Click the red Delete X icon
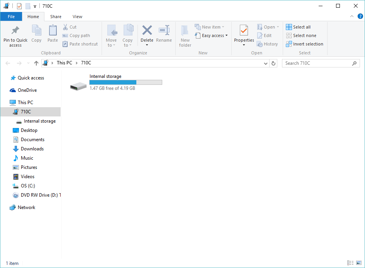Viewport: 365px width, 268px height. pos(147,30)
